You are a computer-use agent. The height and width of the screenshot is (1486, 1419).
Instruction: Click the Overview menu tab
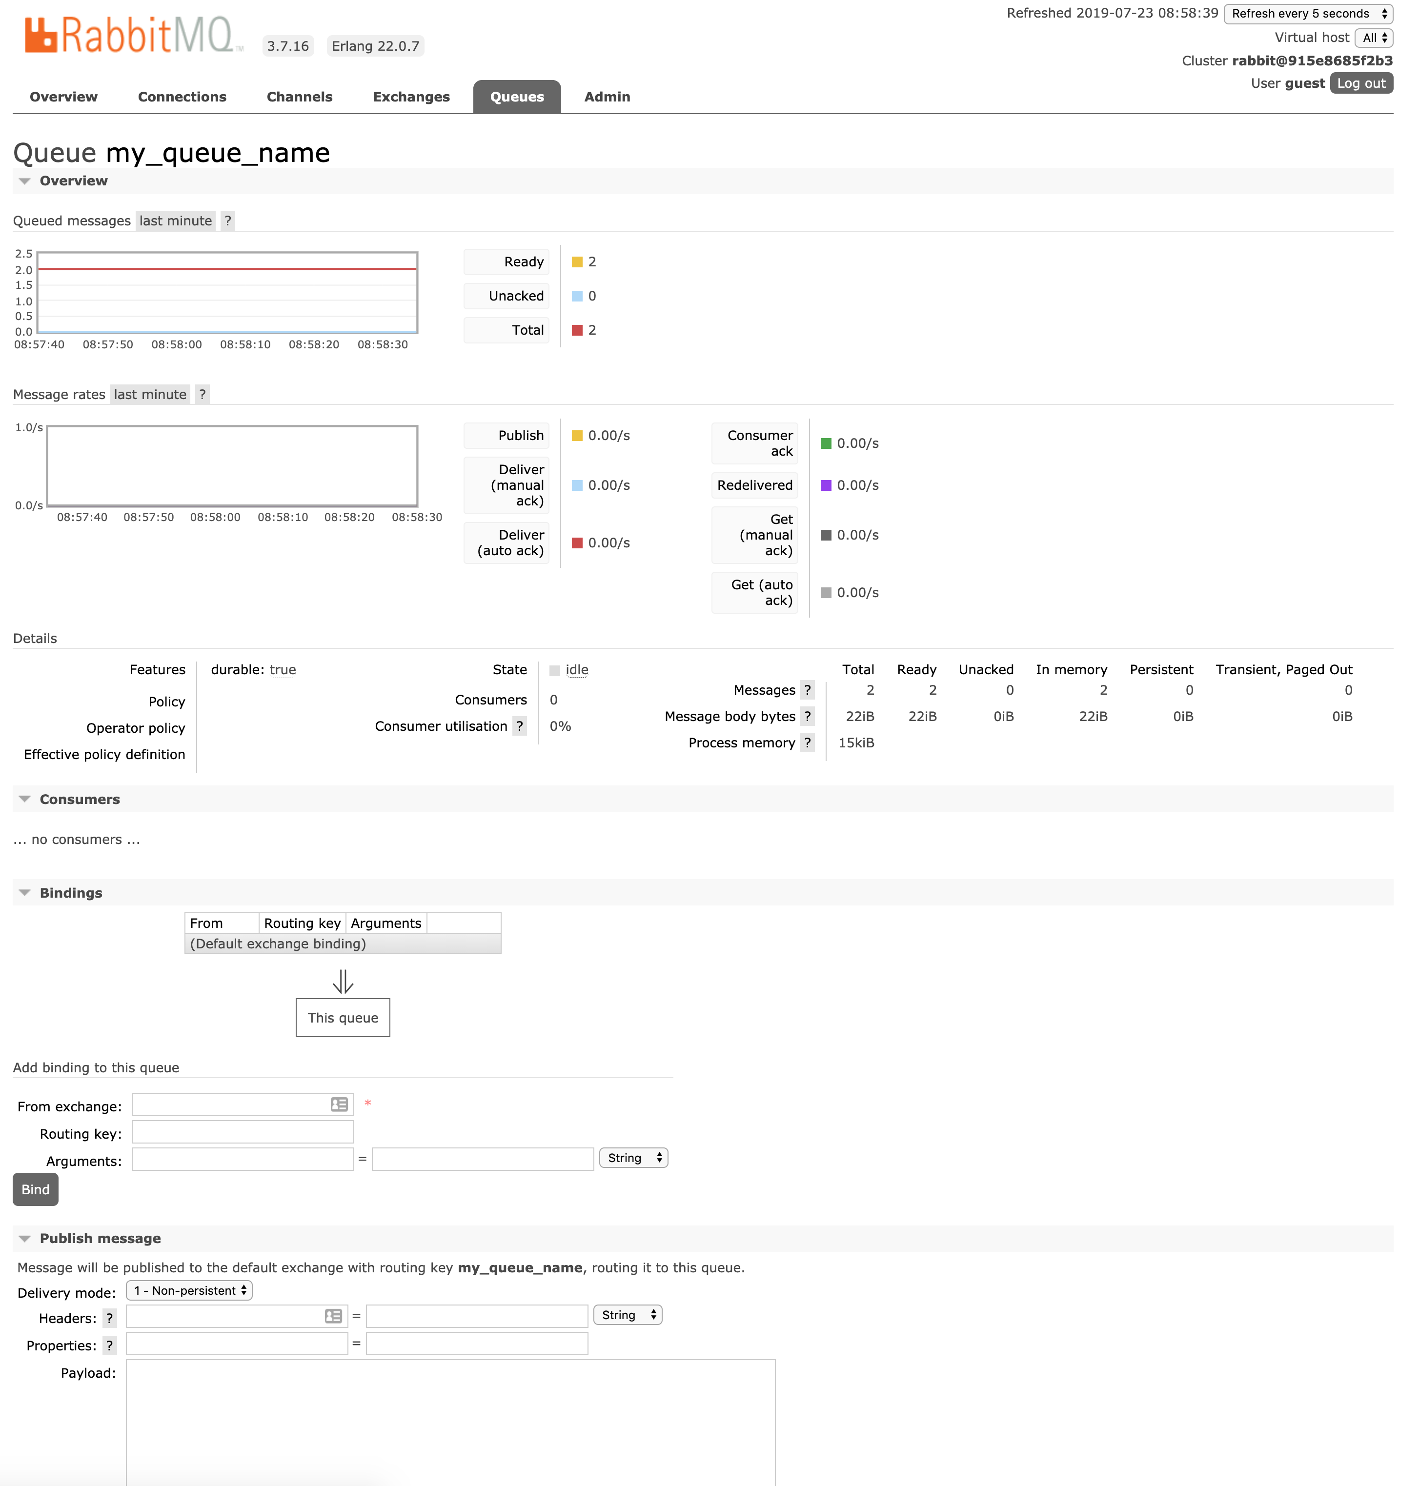[62, 96]
